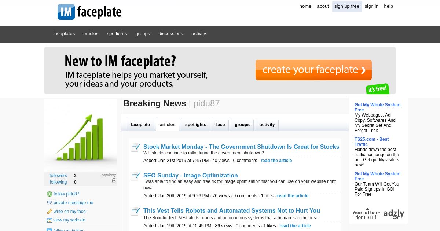Go to articles in the dark menu bar

(x=91, y=34)
